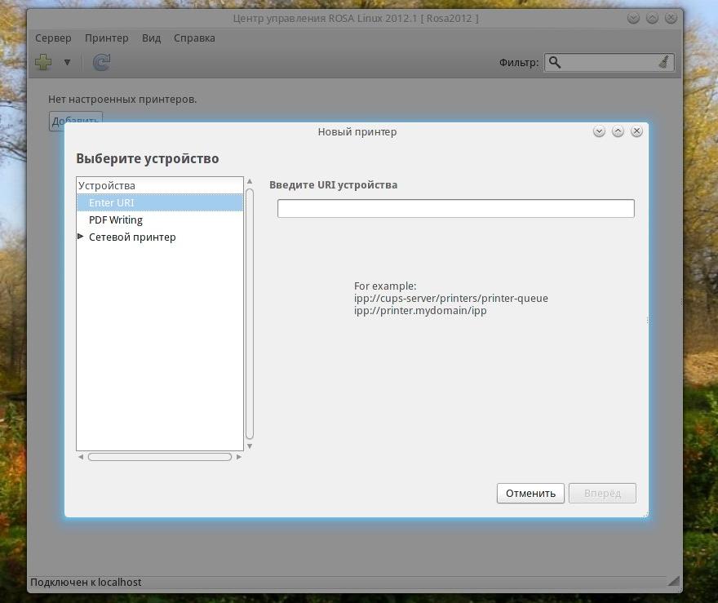Minimize the Центр управления ROSA main window

point(633,18)
